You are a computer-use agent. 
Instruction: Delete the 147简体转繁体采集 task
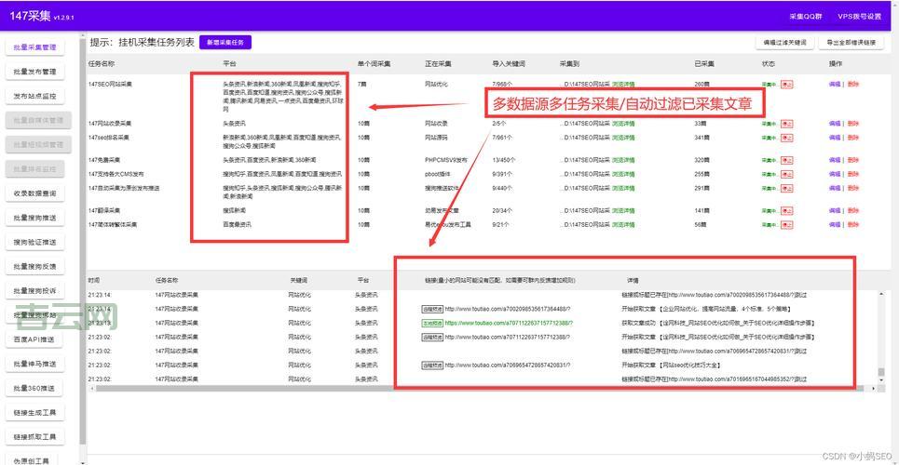pos(853,225)
